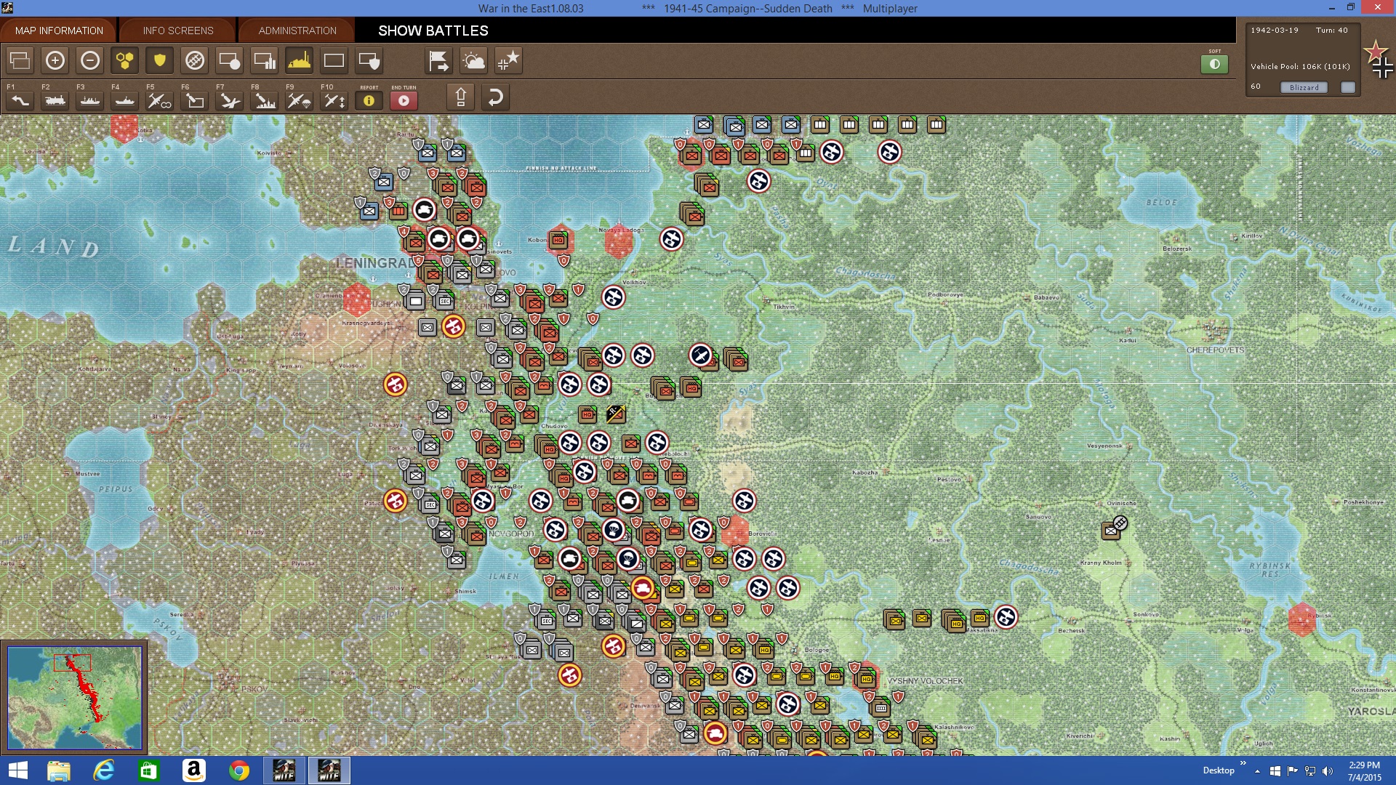Open Amazon app from taskbar
1396x785 pixels.
194,770
